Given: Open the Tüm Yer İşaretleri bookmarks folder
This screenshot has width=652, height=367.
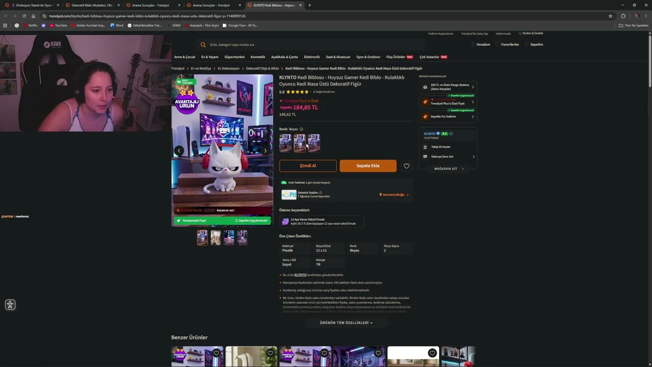Looking at the screenshot, I should click(634, 25).
